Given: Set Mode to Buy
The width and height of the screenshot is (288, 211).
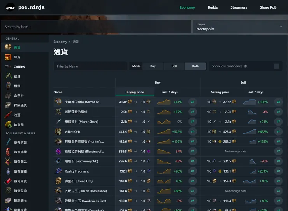Looking at the screenshot, I should tap(153, 66).
